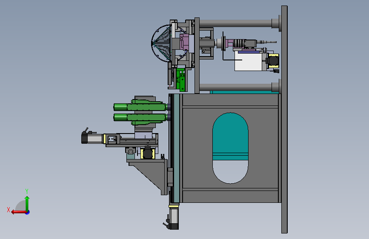The image size is (369, 239).
Task: Select the servo motor at the model's bottom
Action: pyautogui.click(x=174, y=217)
